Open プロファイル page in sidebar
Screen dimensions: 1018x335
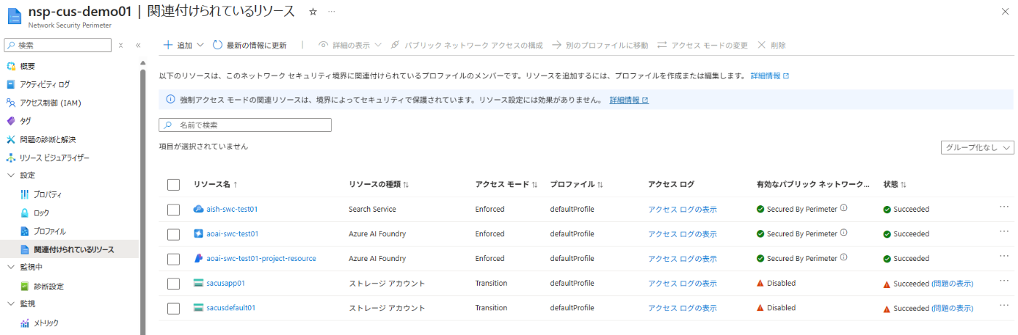(x=49, y=231)
